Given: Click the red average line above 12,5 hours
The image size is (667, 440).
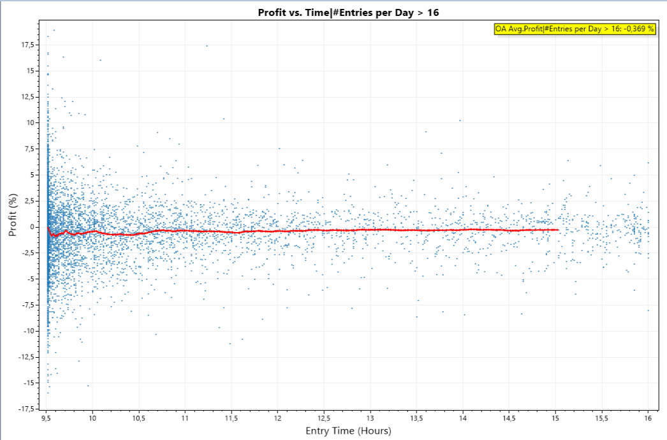Looking at the screenshot, I should coord(324,230).
